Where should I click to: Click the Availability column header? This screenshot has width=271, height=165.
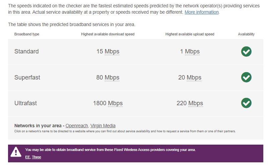tap(246, 34)
